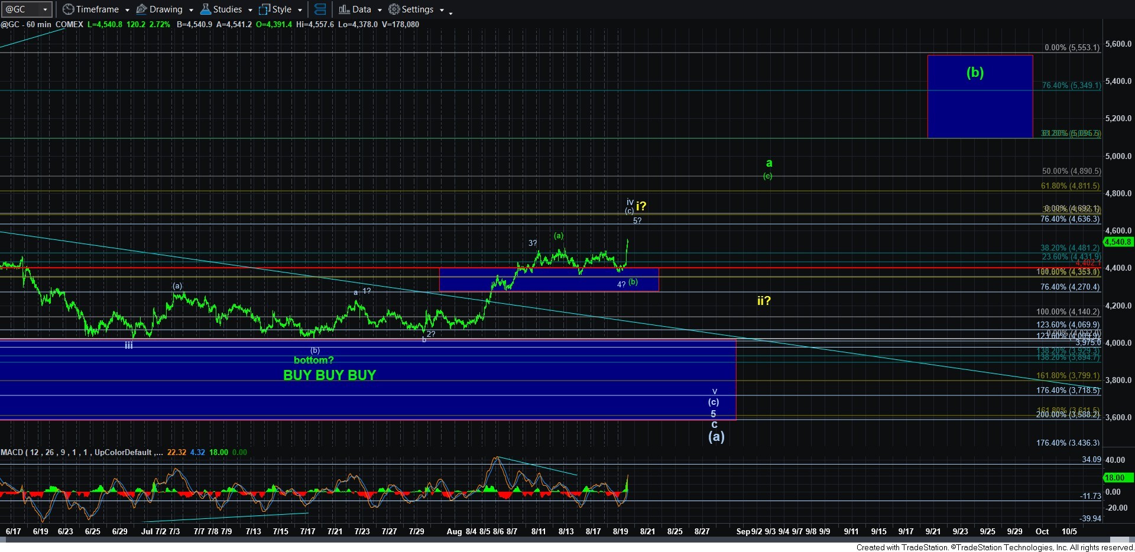
Task: Open the toolbar overflow arrow
Action: click(x=450, y=12)
